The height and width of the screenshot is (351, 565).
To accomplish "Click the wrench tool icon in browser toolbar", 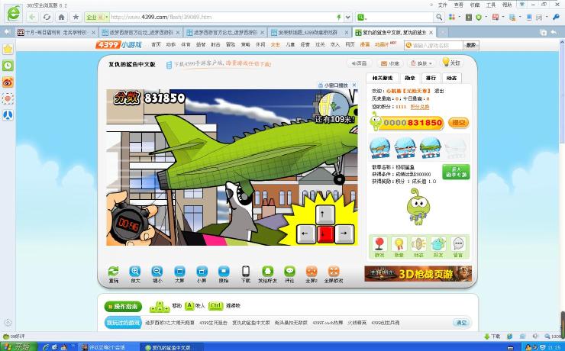I will (x=556, y=17).
